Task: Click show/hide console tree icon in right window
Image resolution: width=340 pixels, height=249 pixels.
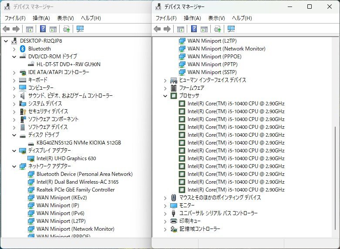Action: tap(180, 29)
